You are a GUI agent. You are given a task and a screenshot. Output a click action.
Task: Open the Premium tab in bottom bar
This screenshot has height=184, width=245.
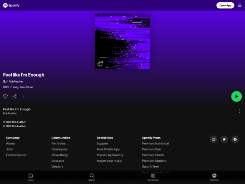pos(214,177)
